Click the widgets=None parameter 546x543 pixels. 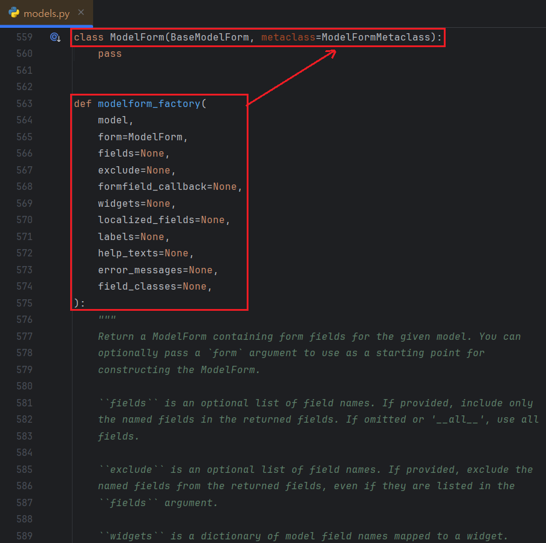(134, 204)
